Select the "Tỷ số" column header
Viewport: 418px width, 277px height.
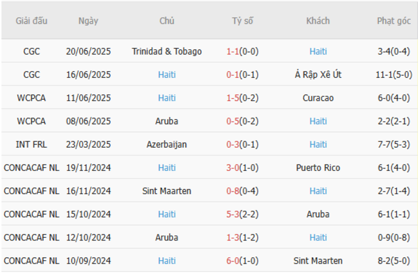coord(242,21)
